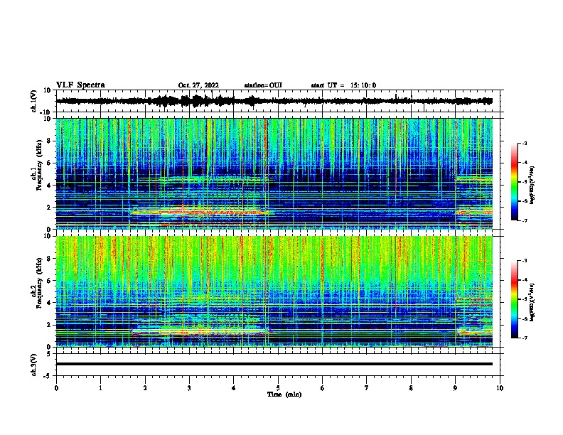Click the "9" tick on the time axis

(x=455, y=388)
